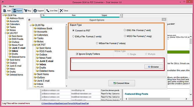
Task: Click preview pane horizontal scroll right arrow
Action: point(186,99)
